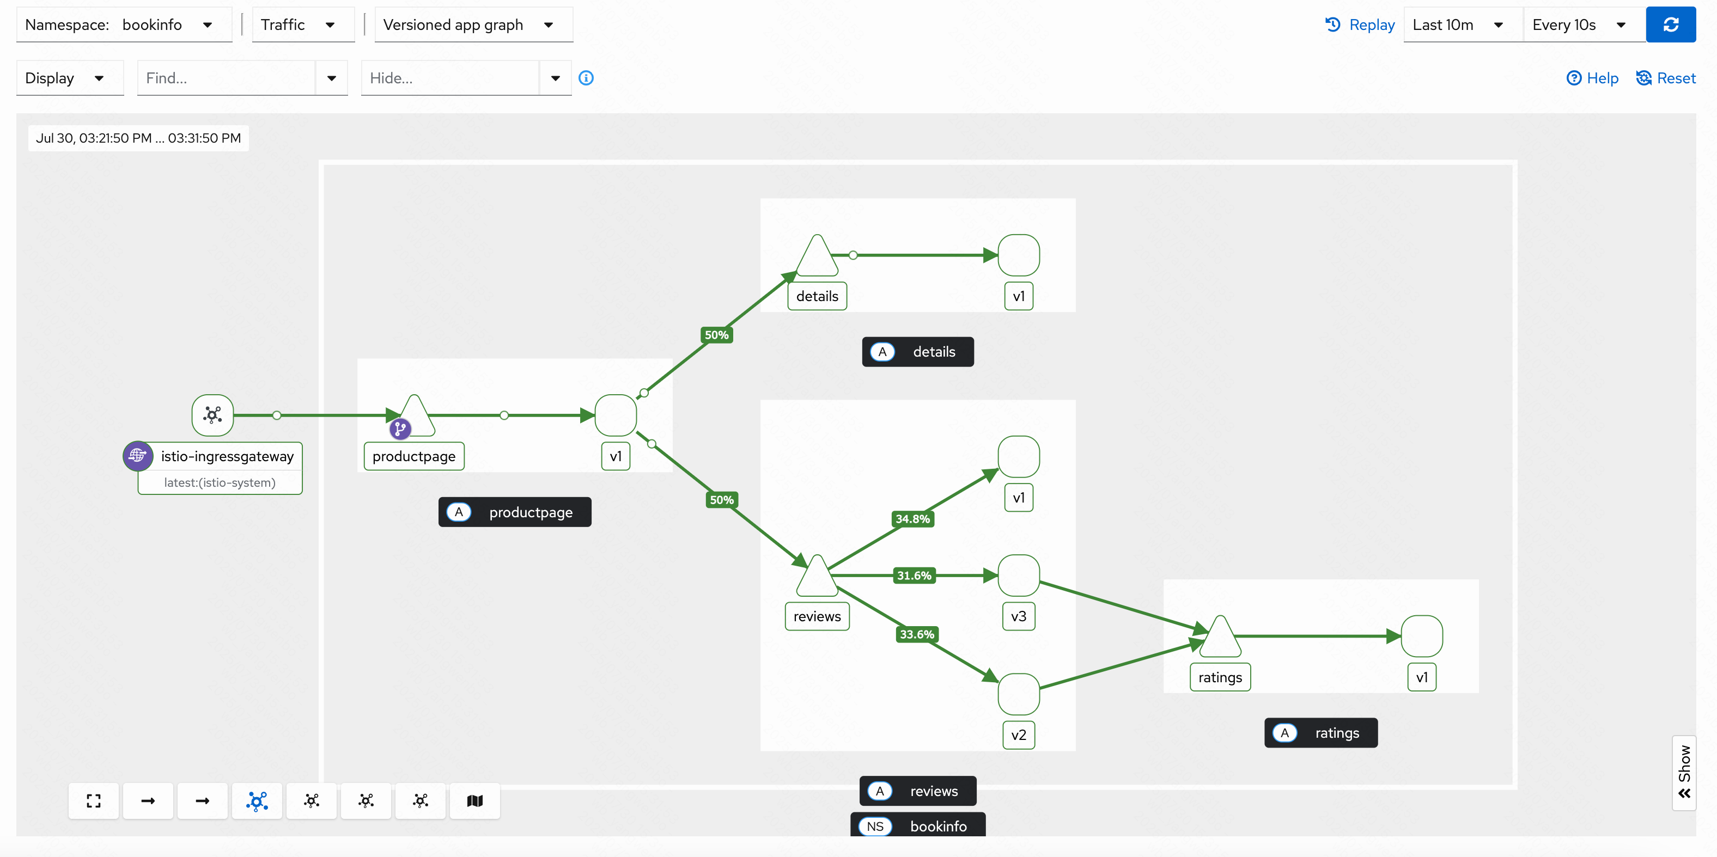Open the Traffic menu
This screenshot has height=857, width=1717.
pos(303,25)
